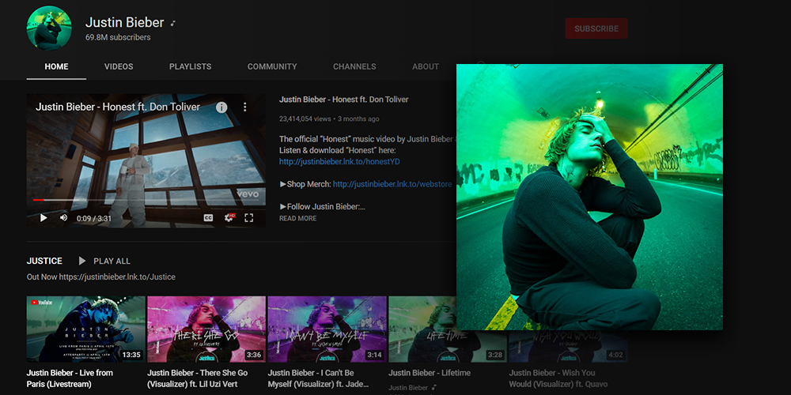Screen dimensions: 791x395
Task: Toggle closed captions (CC) on the player
Action: pos(208,218)
